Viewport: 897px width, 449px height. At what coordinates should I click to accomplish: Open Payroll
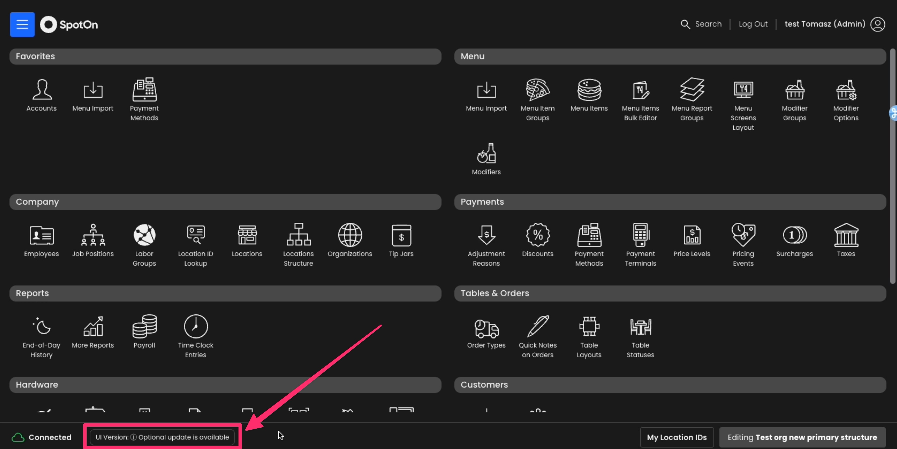[x=144, y=332]
